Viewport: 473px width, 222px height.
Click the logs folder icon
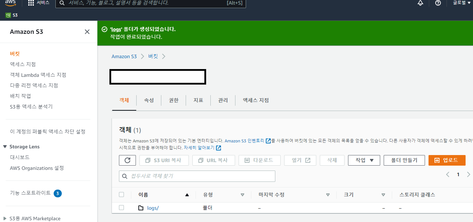[141, 208]
